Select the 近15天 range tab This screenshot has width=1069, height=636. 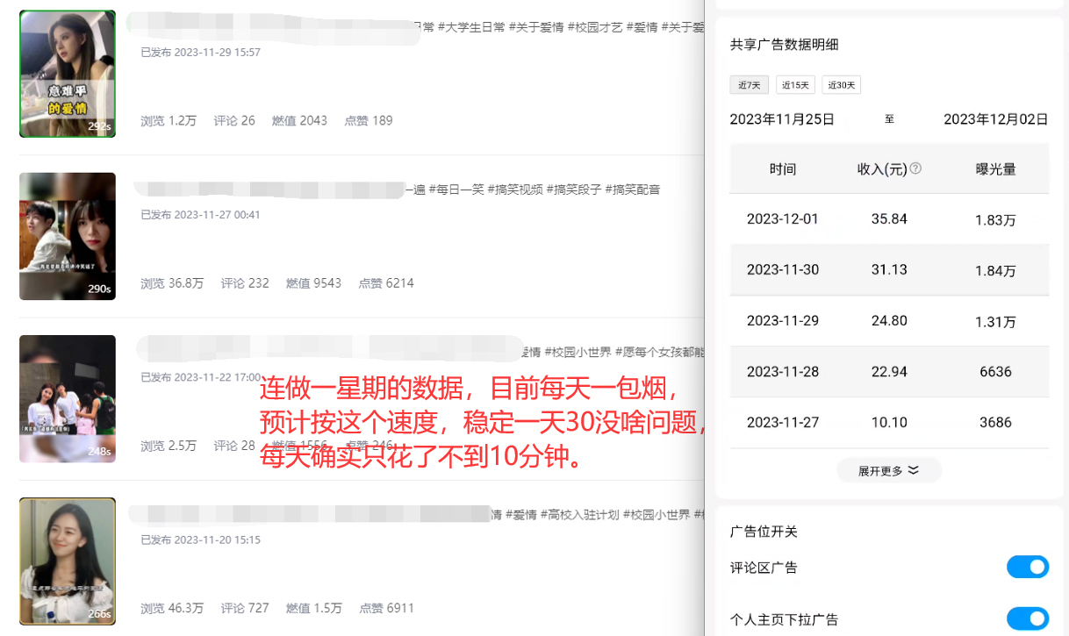click(795, 85)
